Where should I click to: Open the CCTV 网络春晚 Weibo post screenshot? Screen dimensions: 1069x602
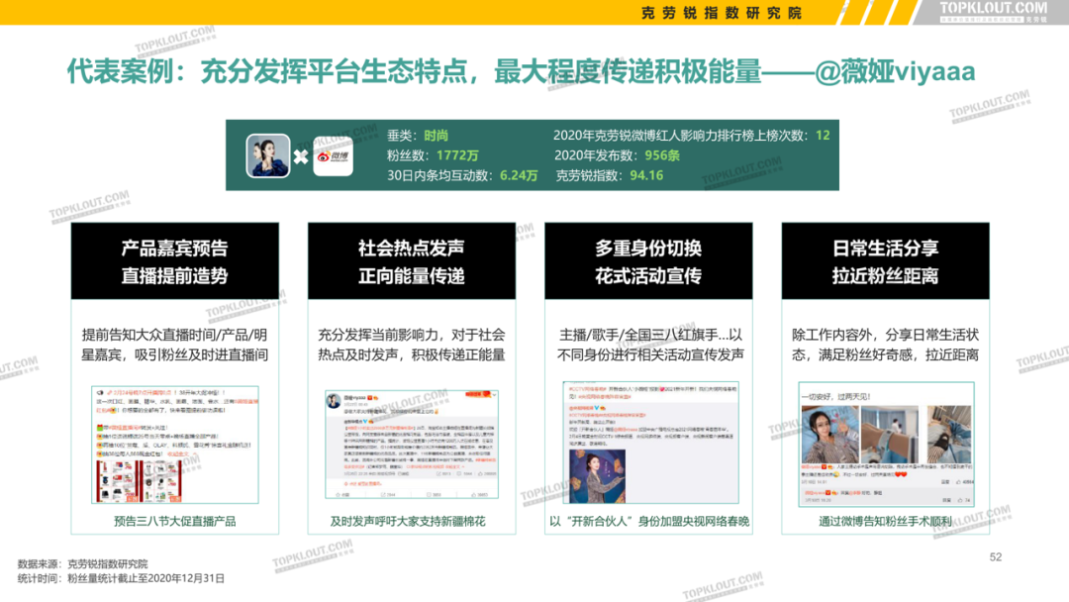tap(650, 443)
